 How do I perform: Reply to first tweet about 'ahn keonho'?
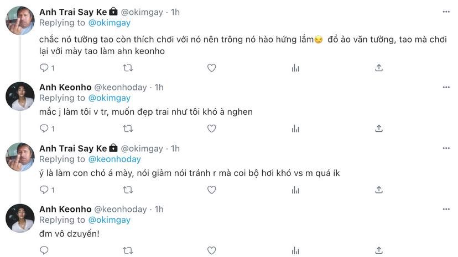point(44,67)
